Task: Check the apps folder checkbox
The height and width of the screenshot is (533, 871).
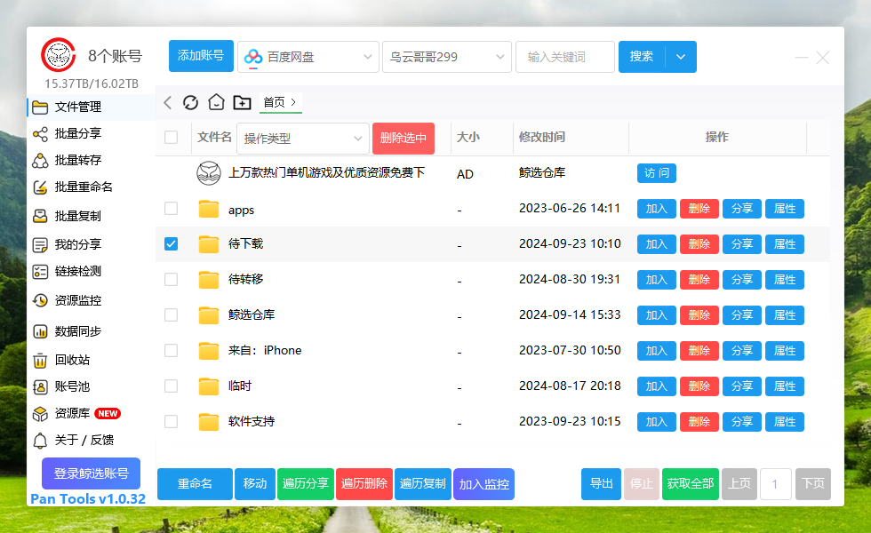Action: 171,208
